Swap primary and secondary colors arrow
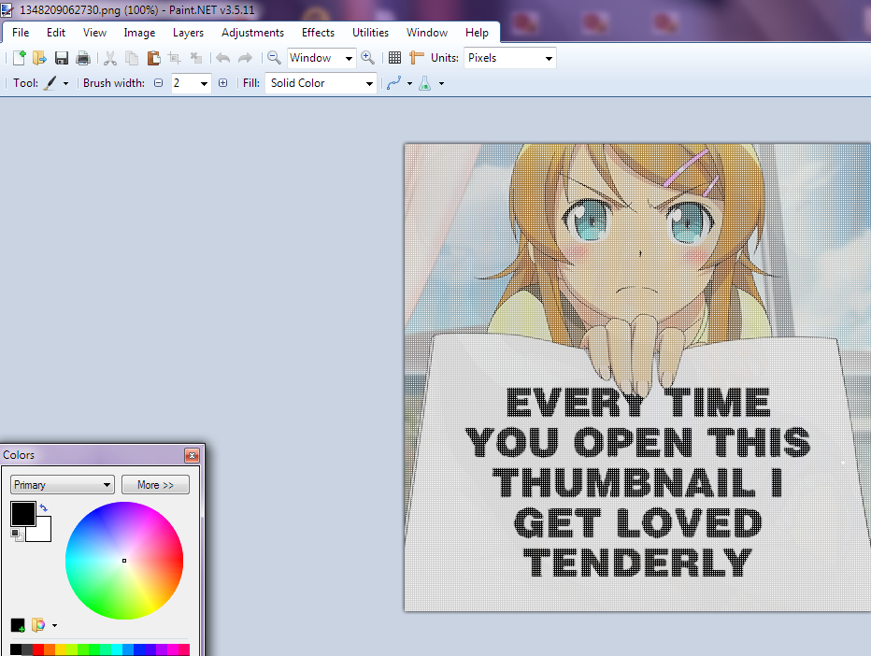The image size is (871, 656). [44, 507]
